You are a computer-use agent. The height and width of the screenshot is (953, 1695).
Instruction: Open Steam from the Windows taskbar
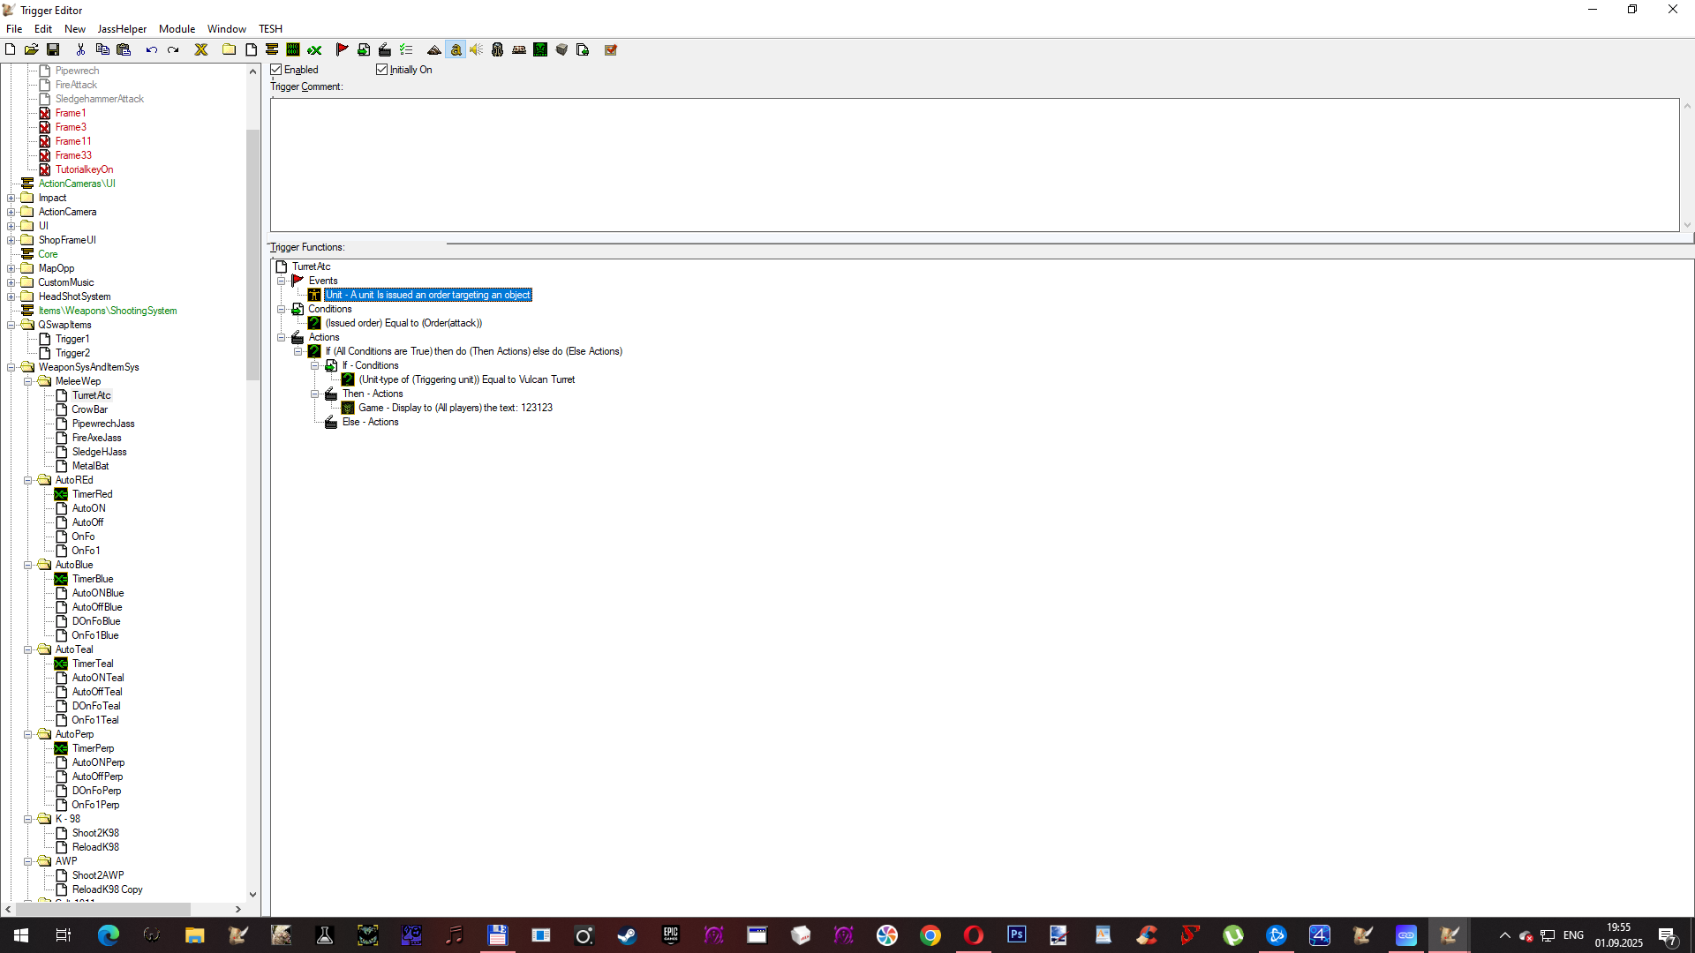tap(627, 935)
